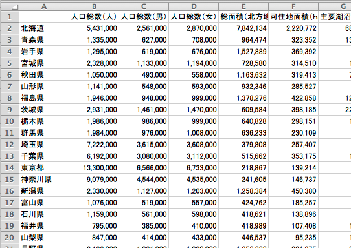Select cell 東京都
351x248 pixels.
pyautogui.click(x=44, y=168)
